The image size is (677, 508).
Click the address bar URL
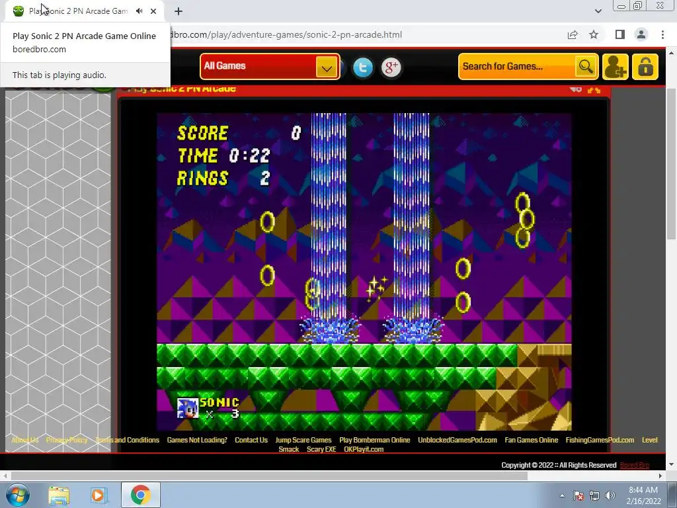[287, 34]
